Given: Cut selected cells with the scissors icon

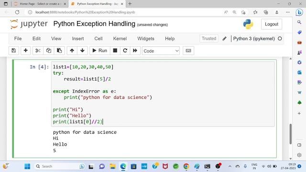Looking at the screenshot, I should point(38,51).
